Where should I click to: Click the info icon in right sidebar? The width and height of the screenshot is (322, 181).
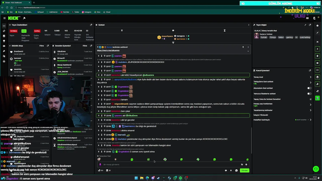coord(317,26)
